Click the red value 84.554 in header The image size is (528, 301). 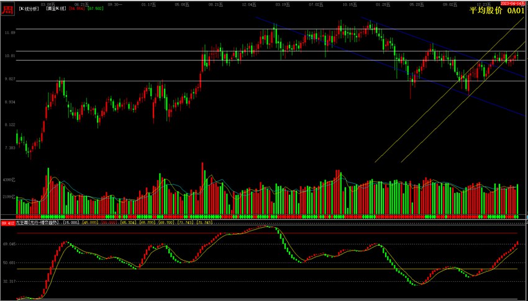77,9
